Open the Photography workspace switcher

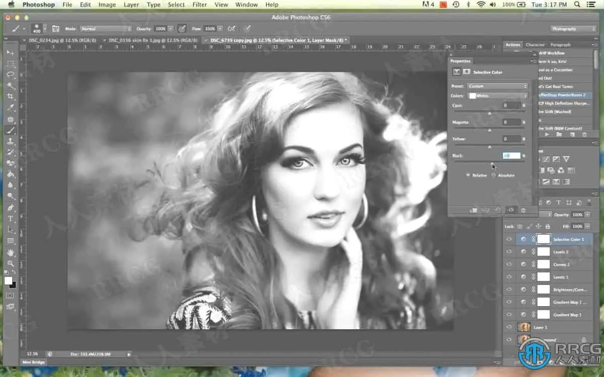pos(573,29)
